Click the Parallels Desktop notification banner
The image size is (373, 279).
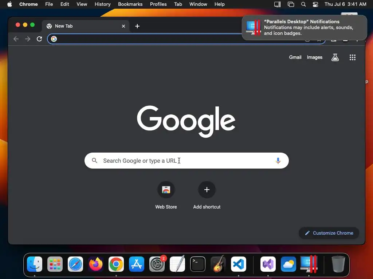click(305, 28)
